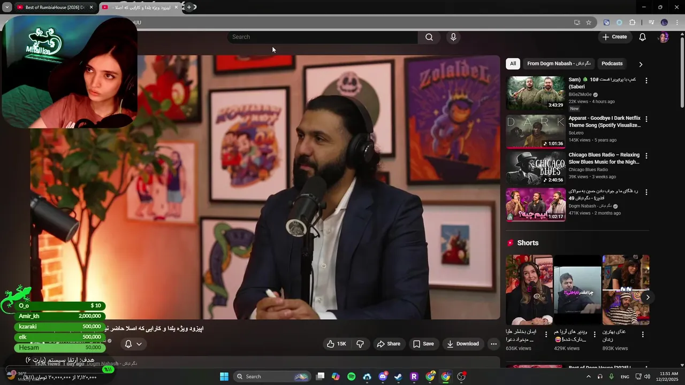This screenshot has width=685, height=385.
Task: Open Discord from the taskbar
Action: 383,376
